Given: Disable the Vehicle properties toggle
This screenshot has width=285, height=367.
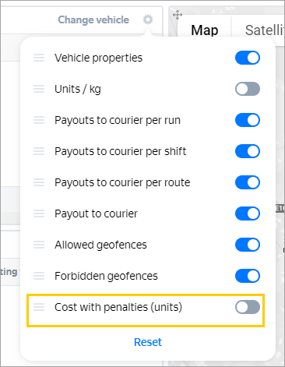Looking at the screenshot, I should pos(248,58).
